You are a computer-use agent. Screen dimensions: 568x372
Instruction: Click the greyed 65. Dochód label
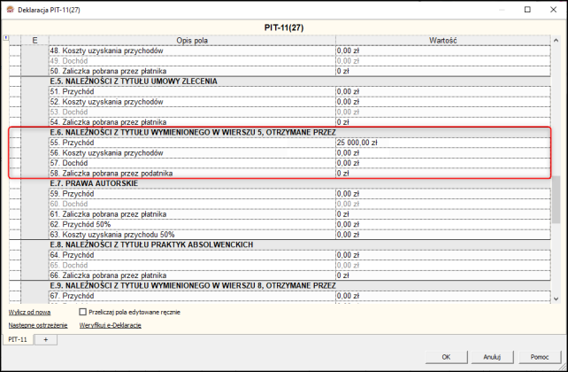pos(69,265)
